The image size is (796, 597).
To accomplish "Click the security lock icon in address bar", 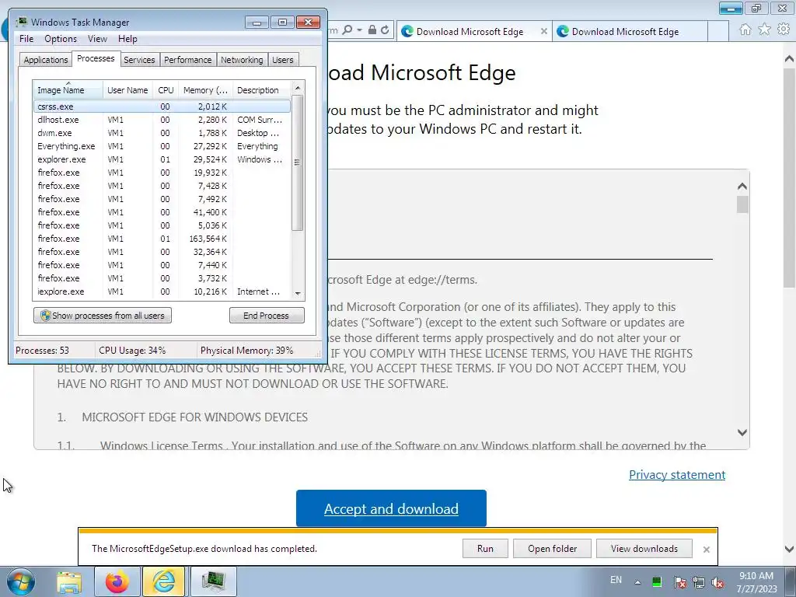I will (372, 30).
